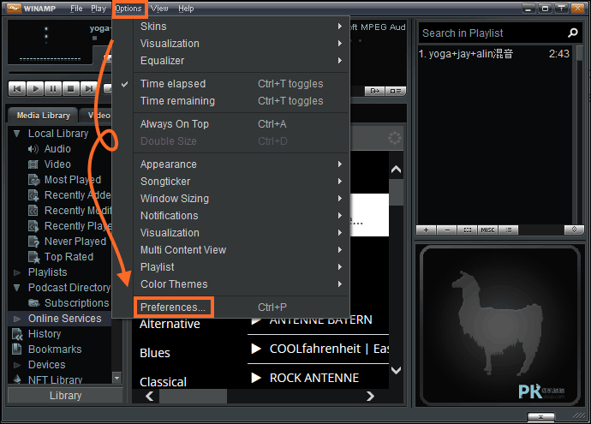The width and height of the screenshot is (591, 424).
Task: Click the Next track button
Action: pos(88,89)
